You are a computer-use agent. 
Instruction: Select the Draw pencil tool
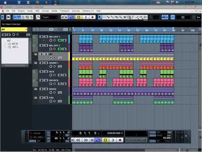point(133,17)
